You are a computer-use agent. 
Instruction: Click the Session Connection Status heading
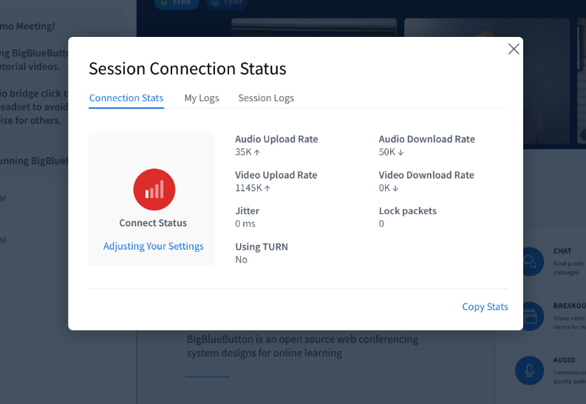(188, 69)
